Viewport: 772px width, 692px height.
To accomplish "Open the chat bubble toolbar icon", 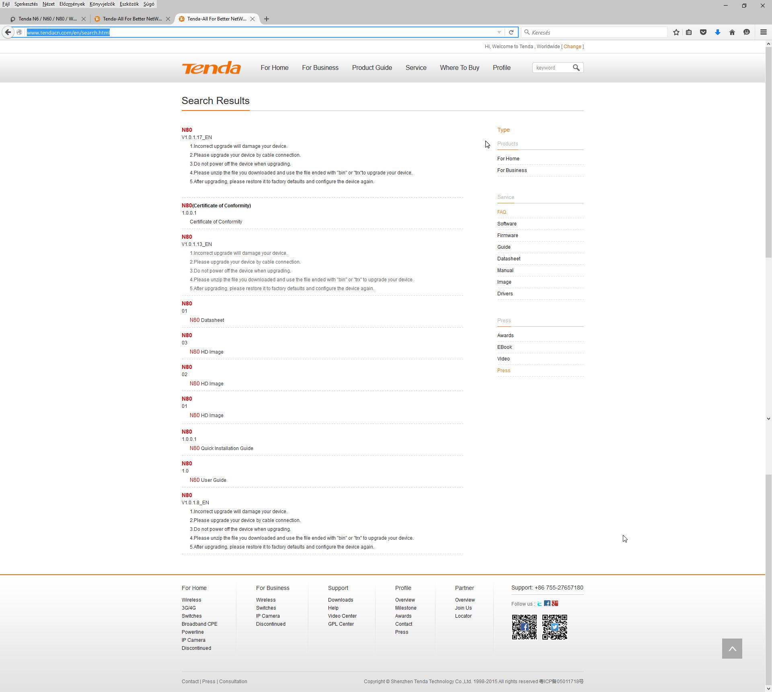I will 747,33.
